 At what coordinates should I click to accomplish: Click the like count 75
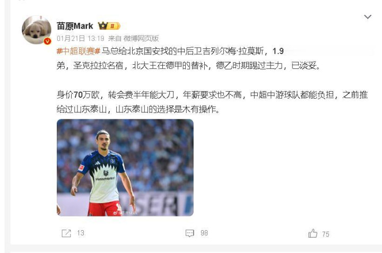[x=326, y=234]
